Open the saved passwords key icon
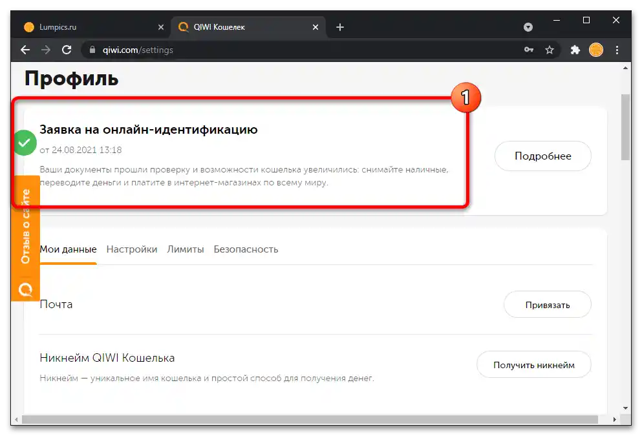642x436 pixels. point(529,50)
